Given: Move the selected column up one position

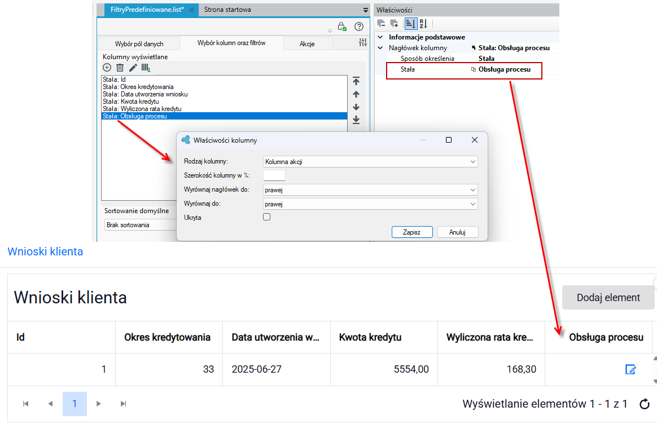Looking at the screenshot, I should click(356, 94).
